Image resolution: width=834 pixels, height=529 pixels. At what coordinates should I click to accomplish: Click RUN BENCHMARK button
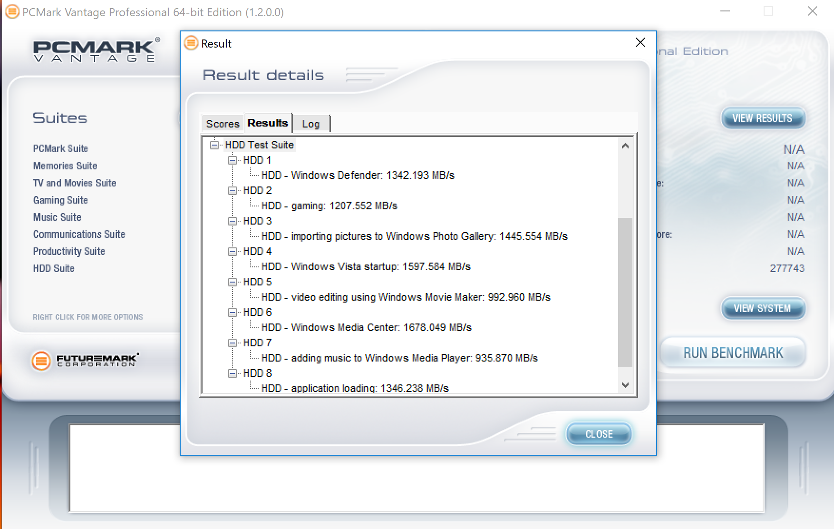click(x=733, y=353)
